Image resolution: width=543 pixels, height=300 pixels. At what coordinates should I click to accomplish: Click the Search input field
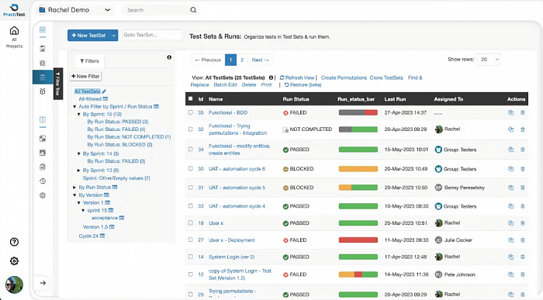[156, 10]
